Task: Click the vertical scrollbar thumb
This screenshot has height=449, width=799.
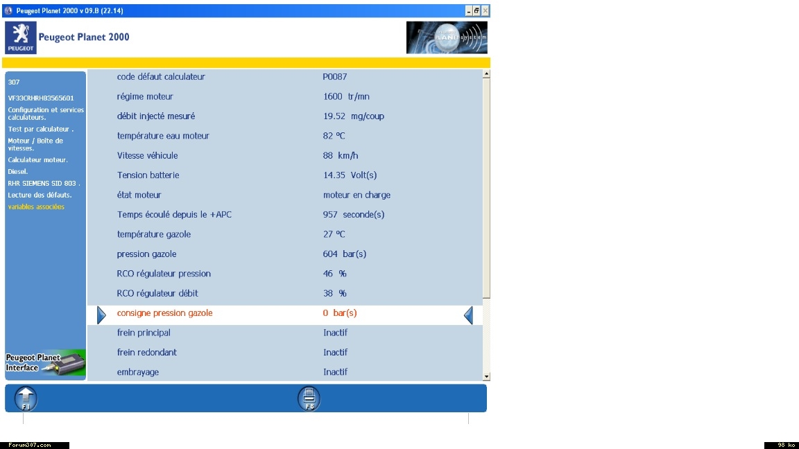Action: (x=486, y=187)
